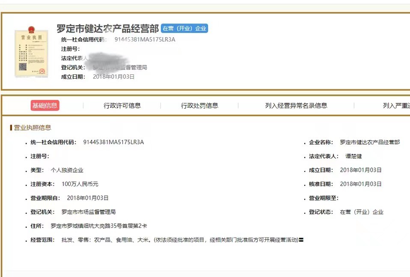The height and width of the screenshot is (277, 410).
Task: Click the 成立日期 value in the header
Action: click(x=113, y=77)
